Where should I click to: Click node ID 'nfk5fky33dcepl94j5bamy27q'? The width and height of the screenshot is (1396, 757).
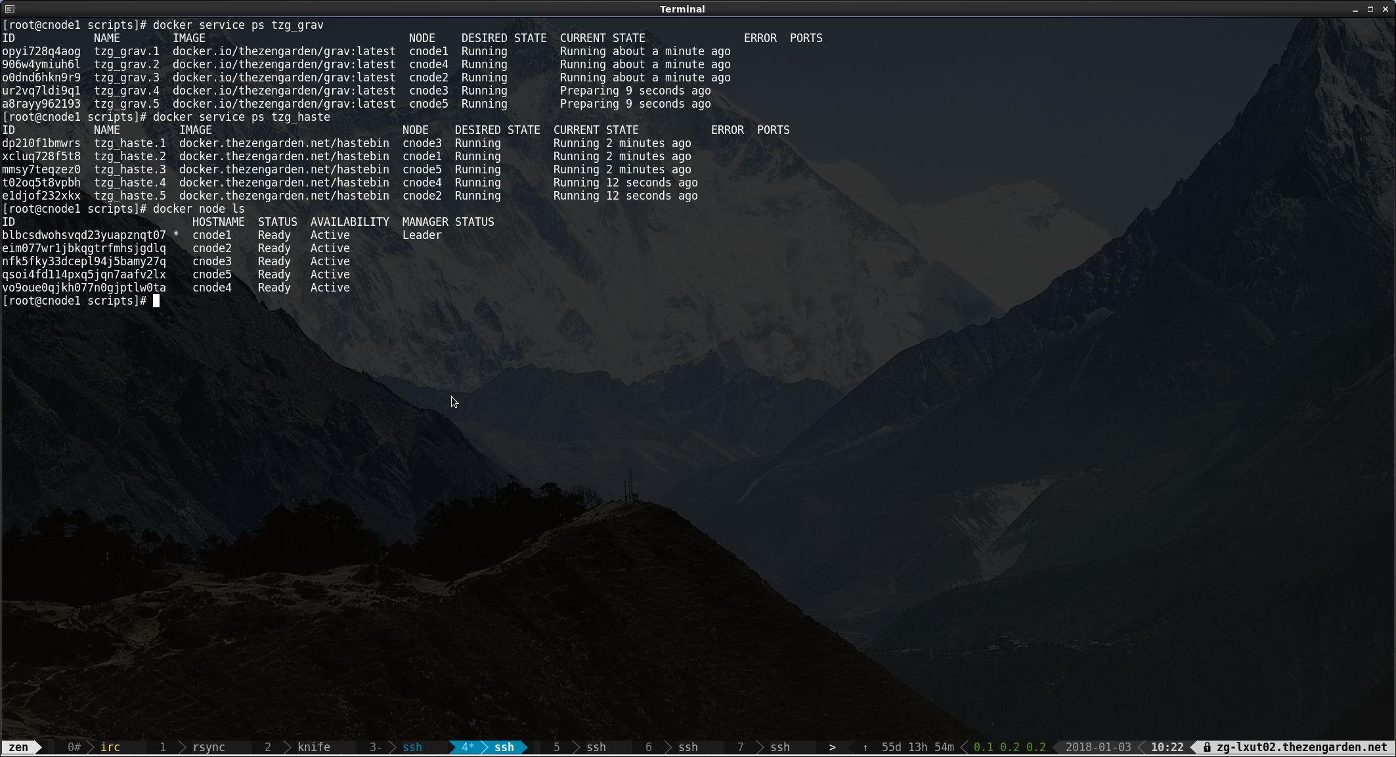[x=84, y=261]
